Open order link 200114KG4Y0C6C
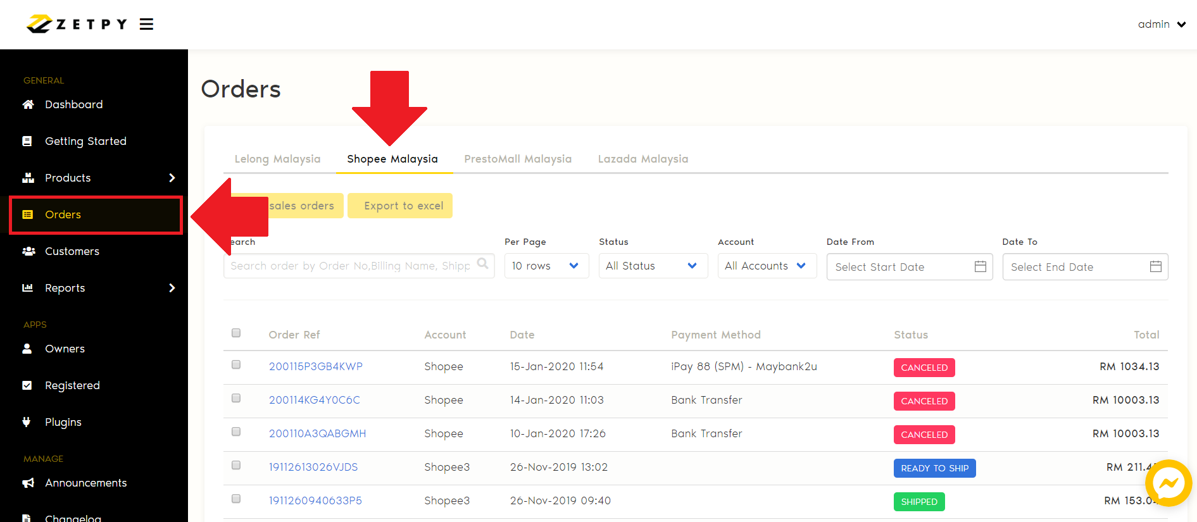Image resolution: width=1197 pixels, height=522 pixels. click(314, 400)
